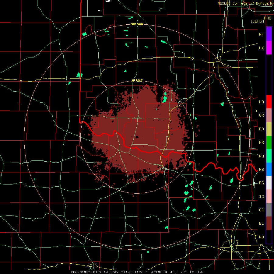Pick the RA light green legend swatch
274x274 pixels.
point(269,156)
